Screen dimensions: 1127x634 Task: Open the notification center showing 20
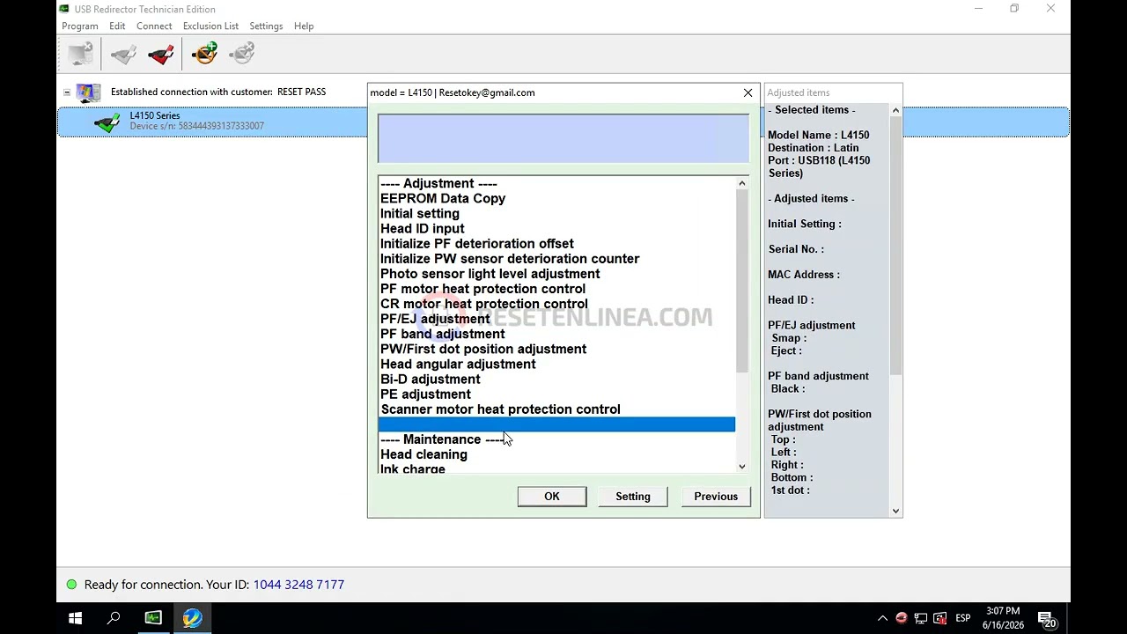(1047, 619)
